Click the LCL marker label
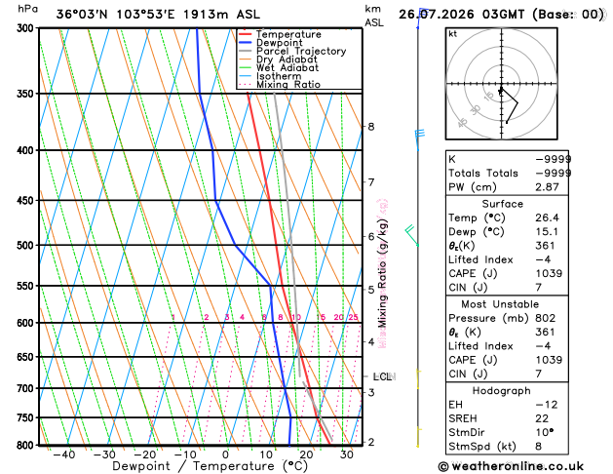 coord(382,376)
